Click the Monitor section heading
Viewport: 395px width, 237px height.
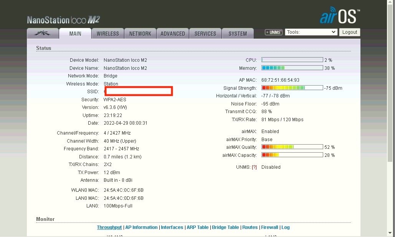click(x=45, y=219)
